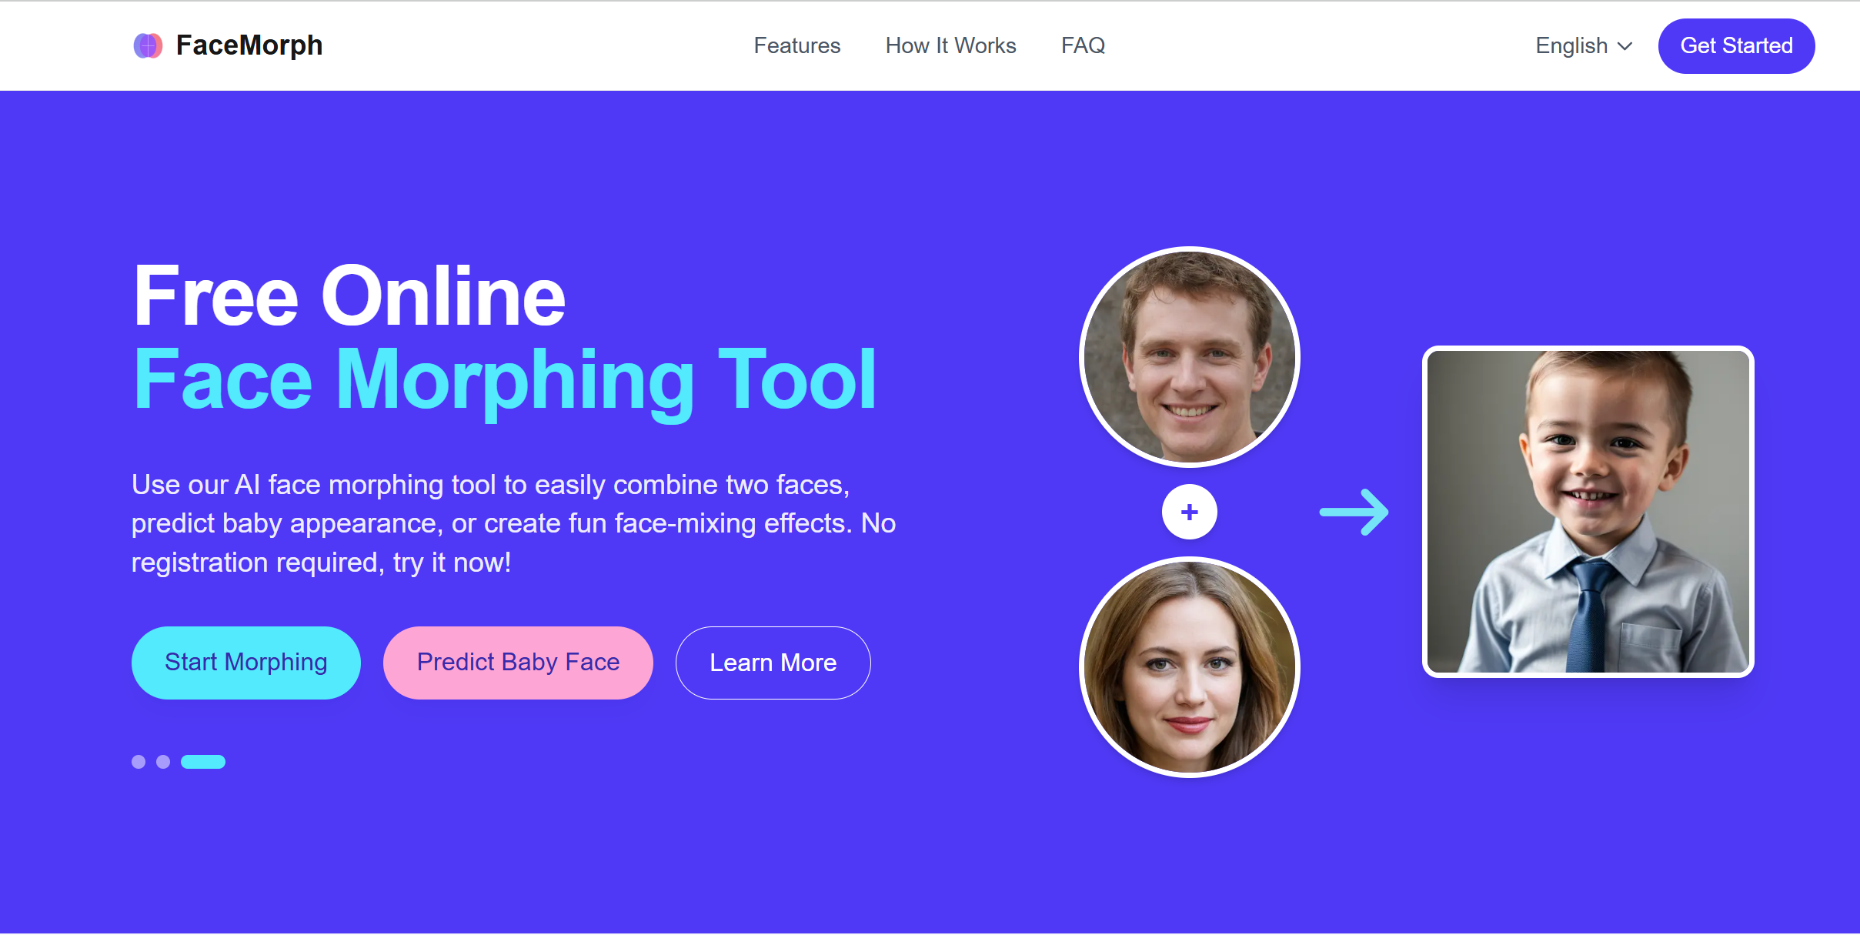The height and width of the screenshot is (935, 1860).
Task: Open the How It Works section
Action: point(950,45)
